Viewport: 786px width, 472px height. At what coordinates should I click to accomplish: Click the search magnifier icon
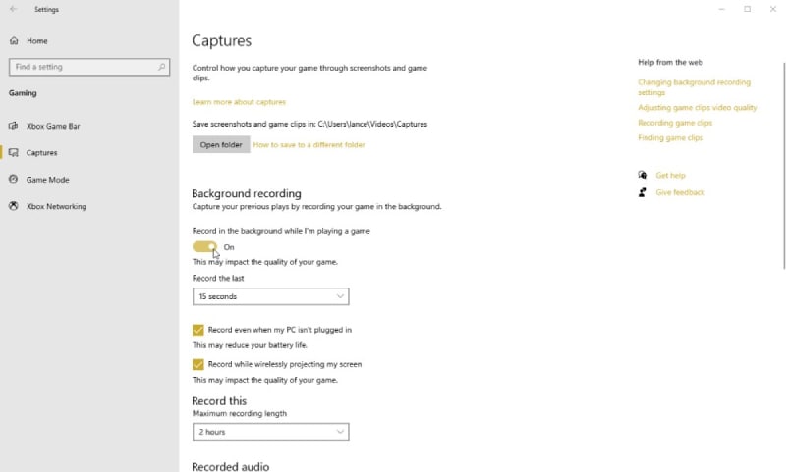pyautogui.click(x=162, y=67)
